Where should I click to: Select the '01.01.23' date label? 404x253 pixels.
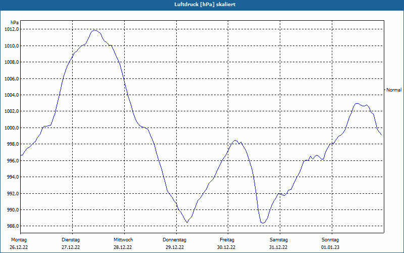[x=330, y=247]
